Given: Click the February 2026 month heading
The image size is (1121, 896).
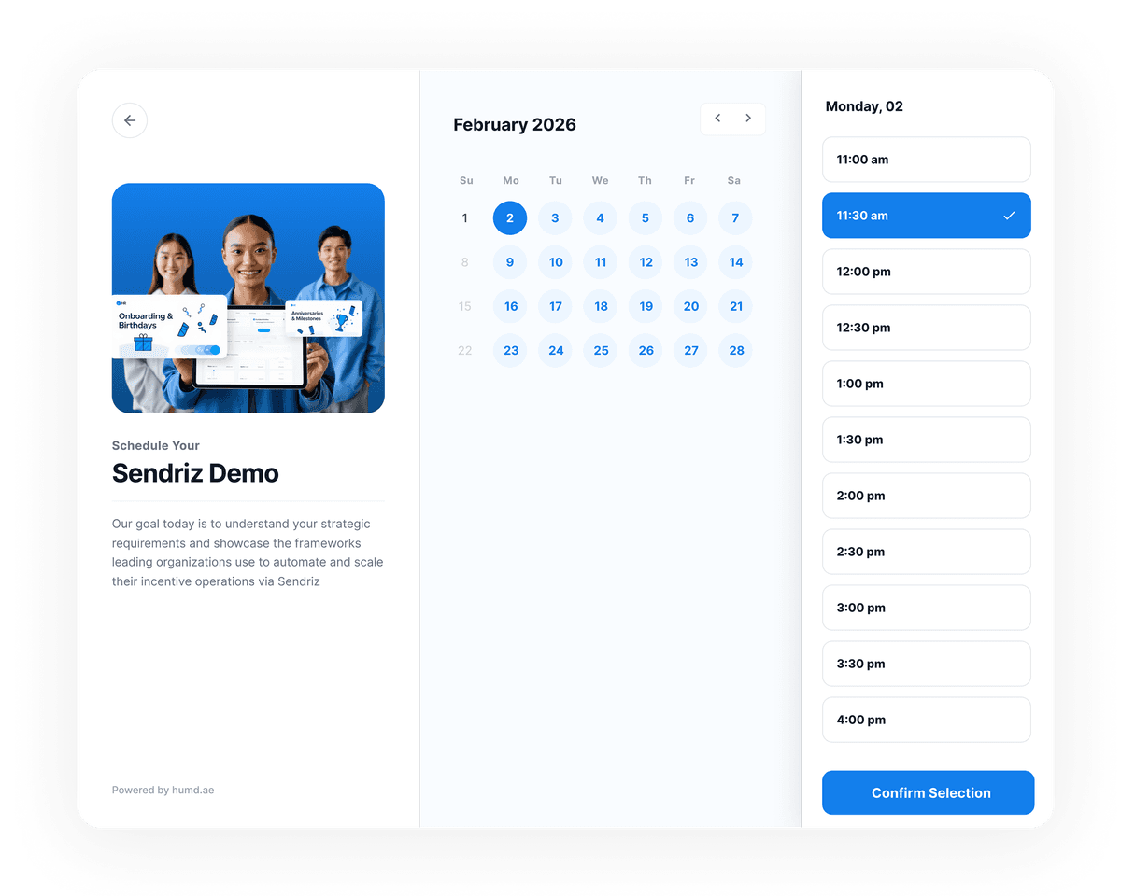Looking at the screenshot, I should [x=515, y=124].
